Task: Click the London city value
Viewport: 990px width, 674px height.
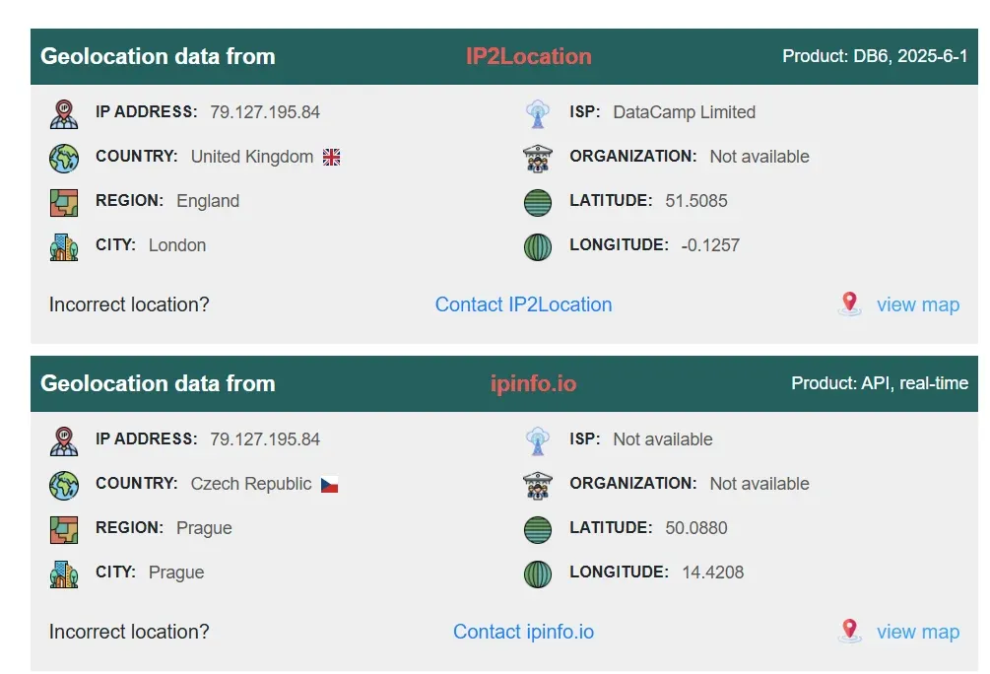Action: (177, 245)
